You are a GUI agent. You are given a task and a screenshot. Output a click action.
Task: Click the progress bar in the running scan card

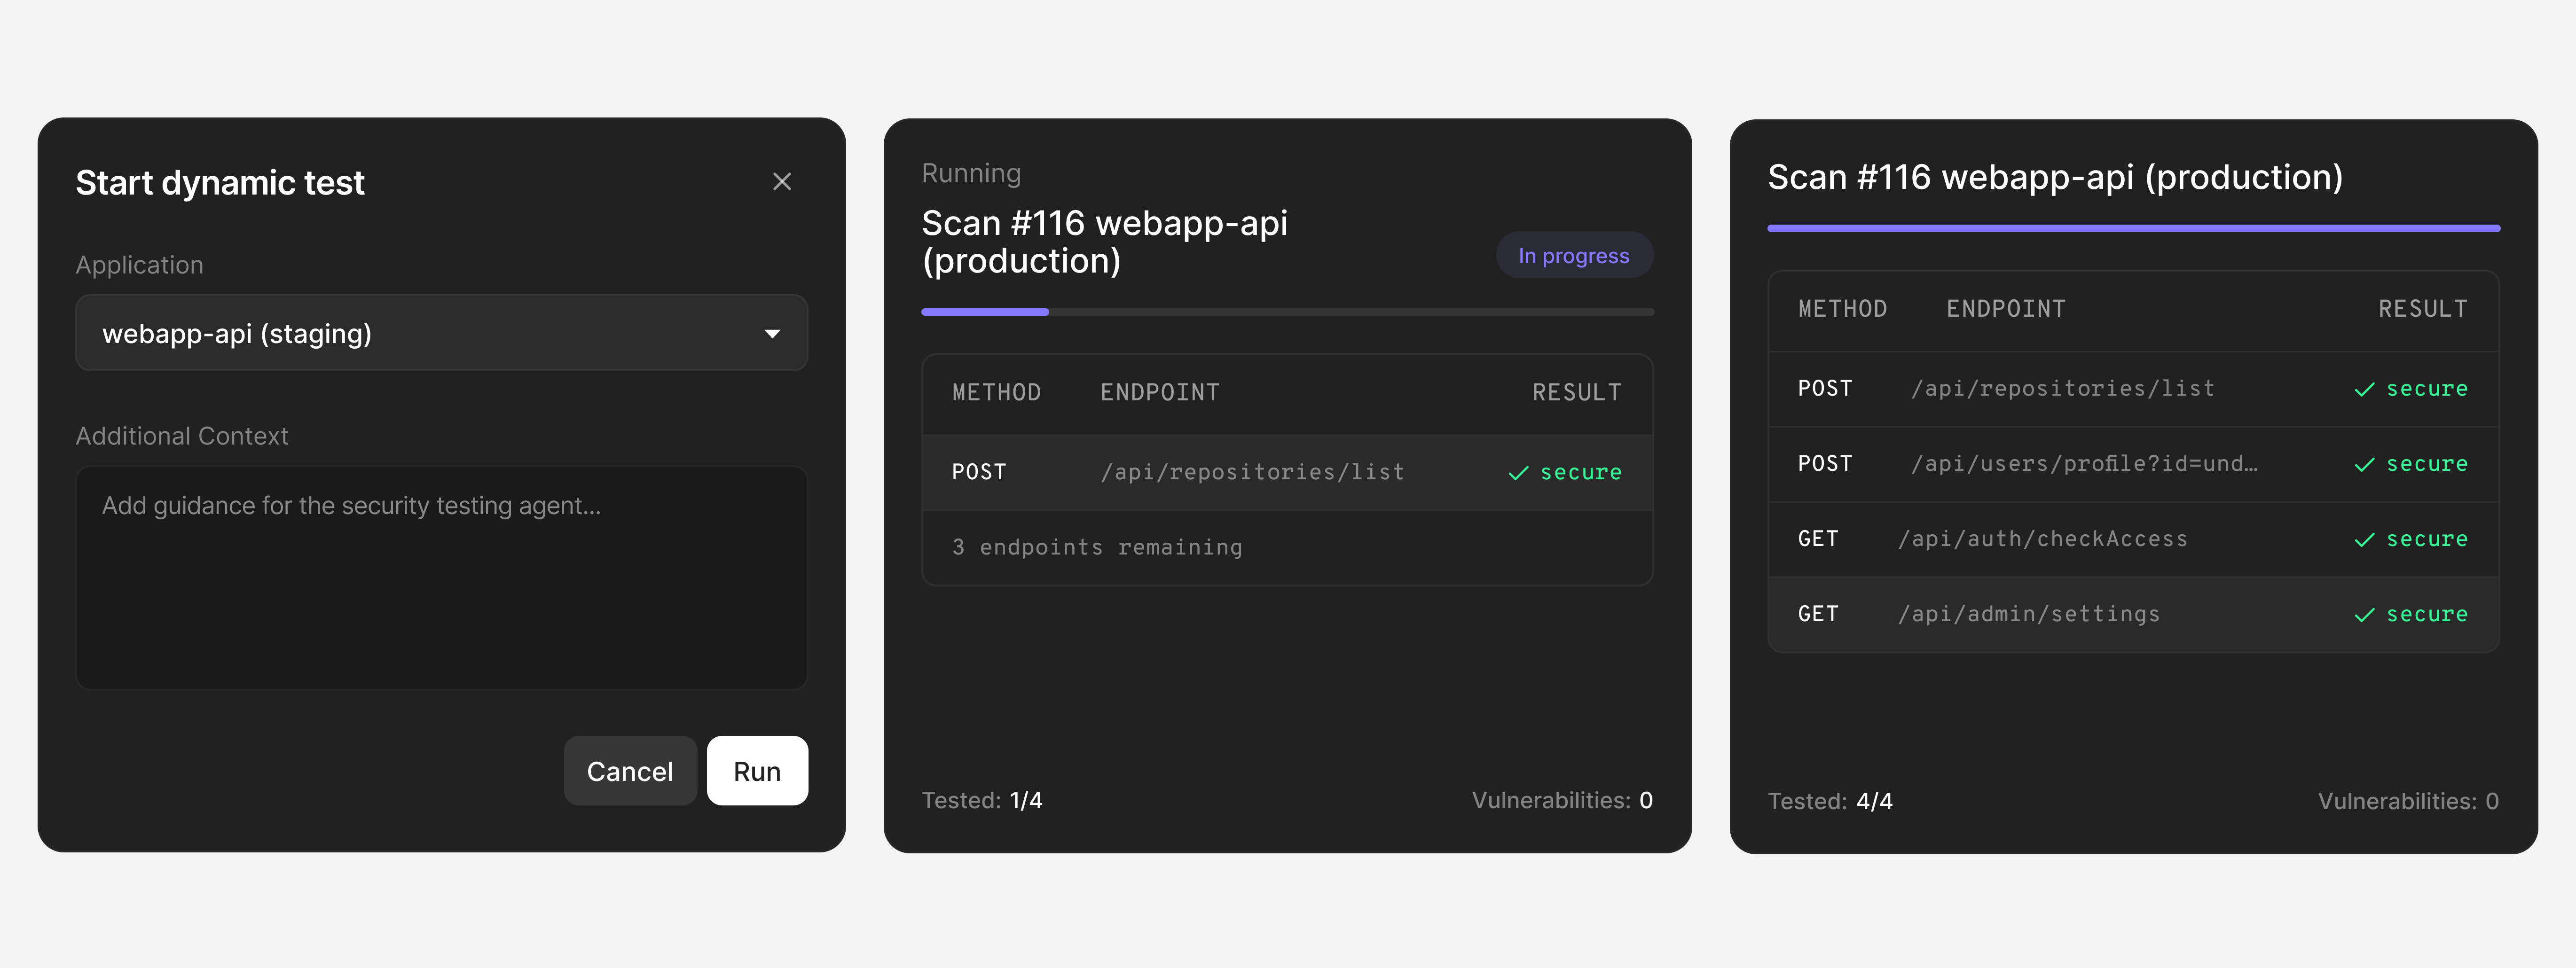pos(1287,312)
